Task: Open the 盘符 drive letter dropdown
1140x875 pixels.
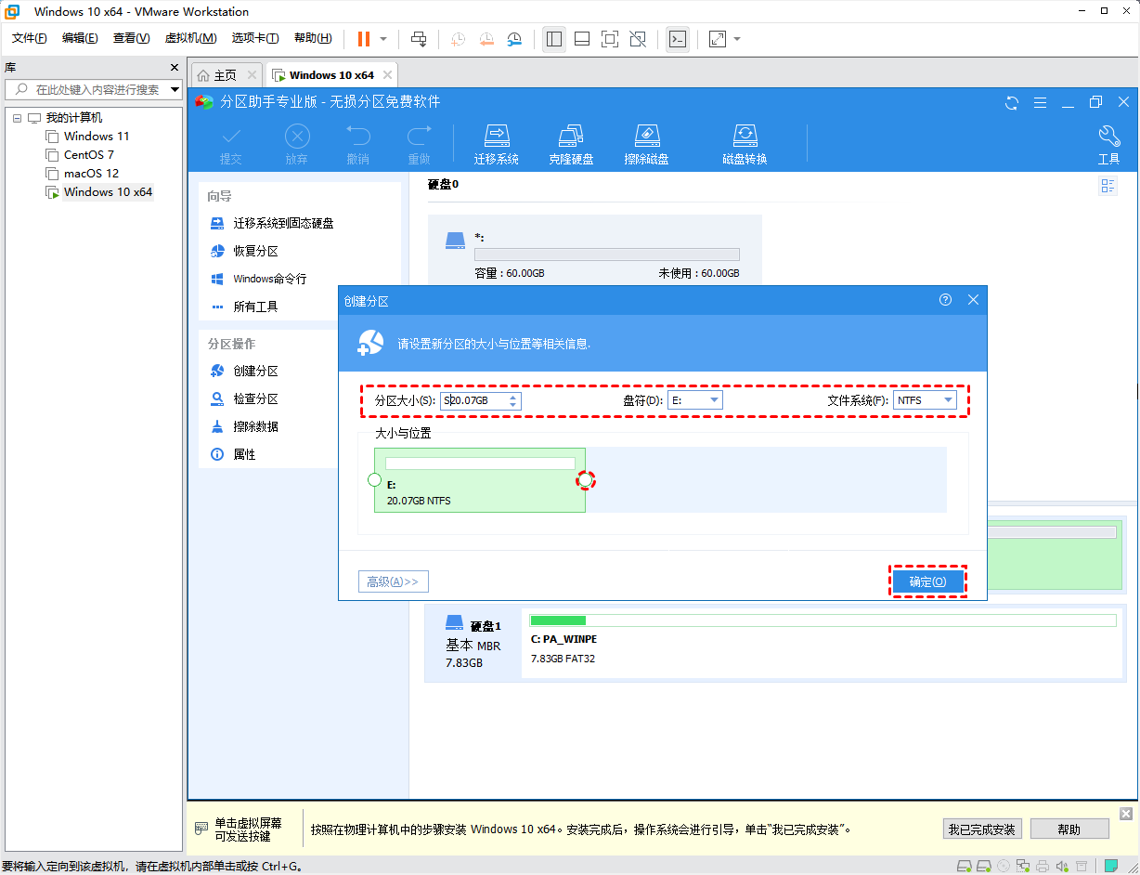Action: click(x=695, y=400)
